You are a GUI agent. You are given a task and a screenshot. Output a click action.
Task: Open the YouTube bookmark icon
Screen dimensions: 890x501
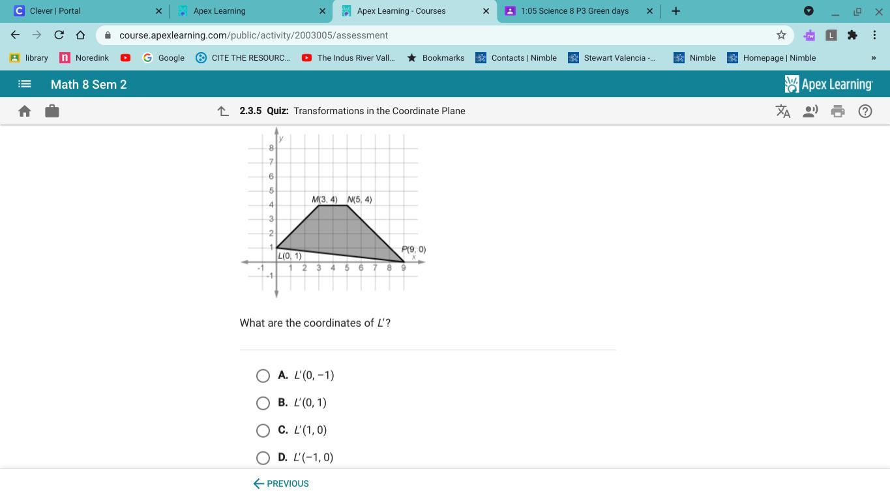coord(125,58)
